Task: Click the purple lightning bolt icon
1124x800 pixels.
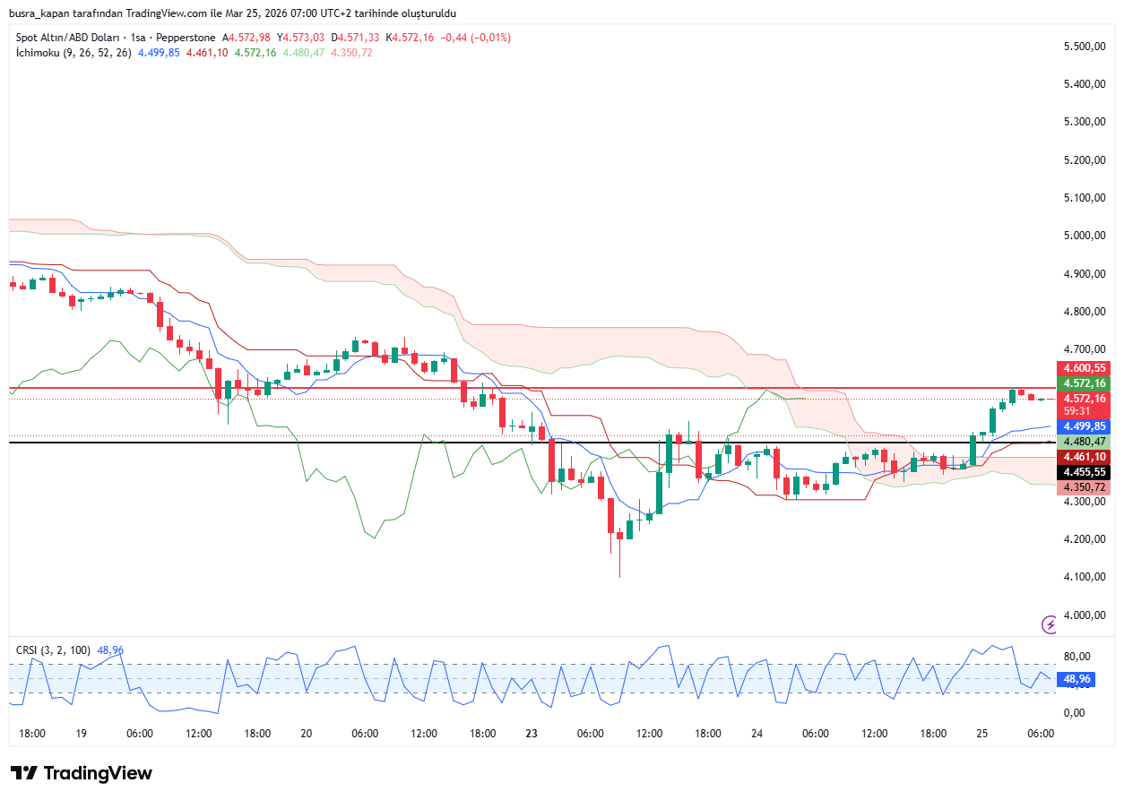Action: [1049, 624]
